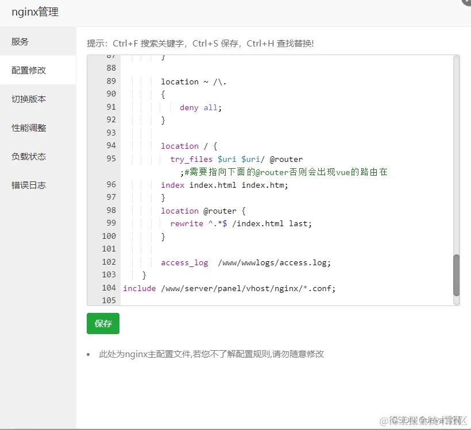Click the access_log path line
The height and width of the screenshot is (430, 471).
(x=246, y=263)
